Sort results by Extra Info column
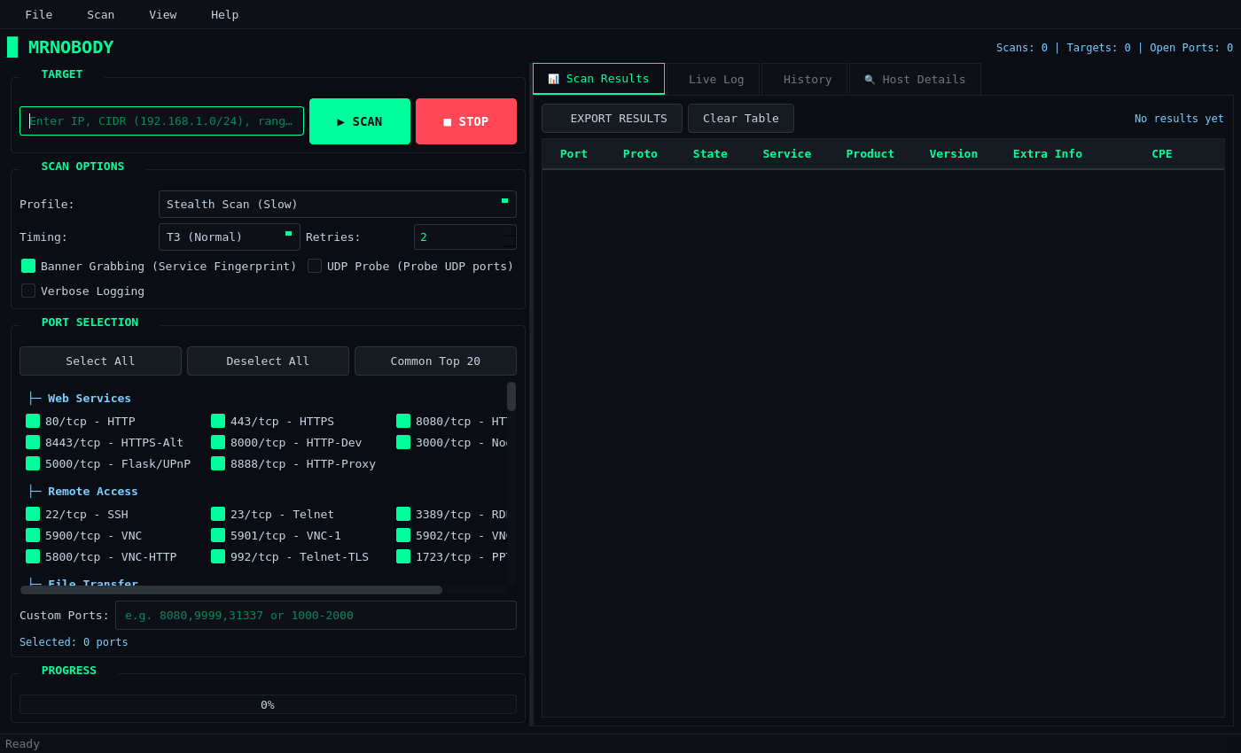The image size is (1241, 753). (x=1048, y=153)
